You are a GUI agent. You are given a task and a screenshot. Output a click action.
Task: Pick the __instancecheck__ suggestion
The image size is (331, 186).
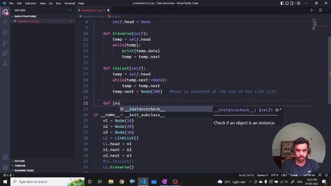(166, 109)
